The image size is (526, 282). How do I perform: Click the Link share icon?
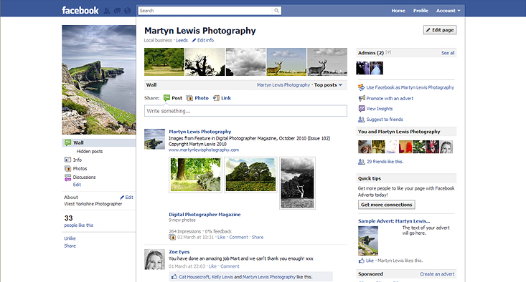[x=216, y=98]
